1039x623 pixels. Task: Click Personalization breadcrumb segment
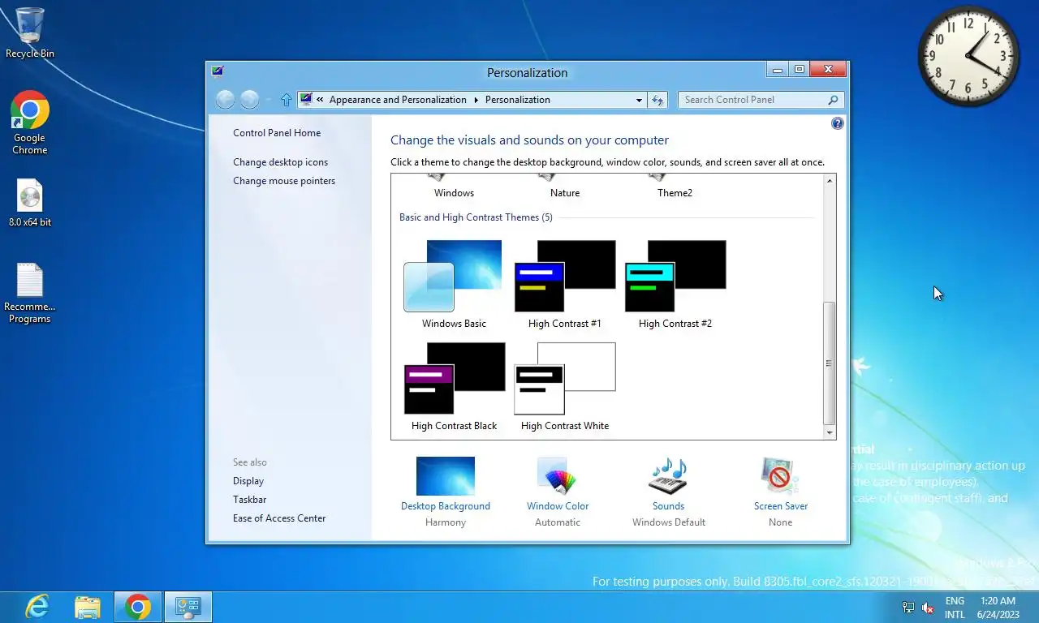point(518,100)
